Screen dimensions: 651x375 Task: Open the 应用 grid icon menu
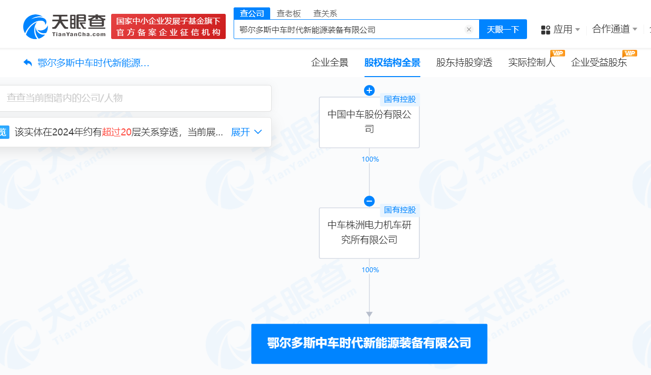[x=546, y=30]
